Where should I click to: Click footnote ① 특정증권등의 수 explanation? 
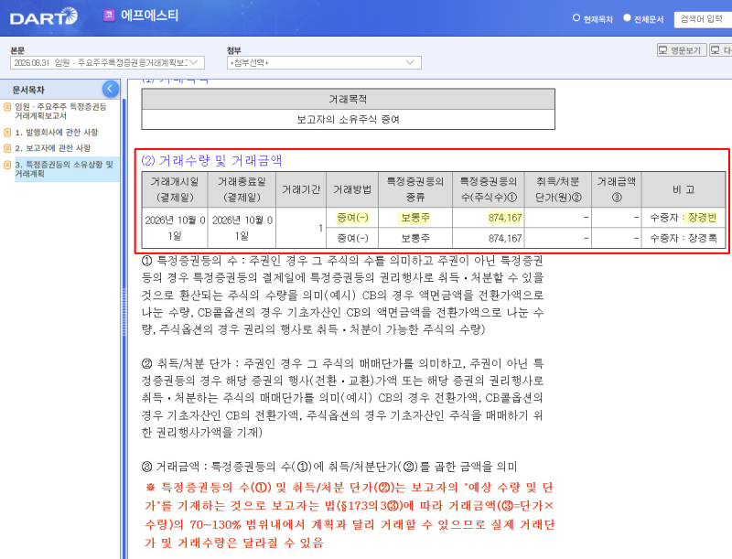click(343, 295)
